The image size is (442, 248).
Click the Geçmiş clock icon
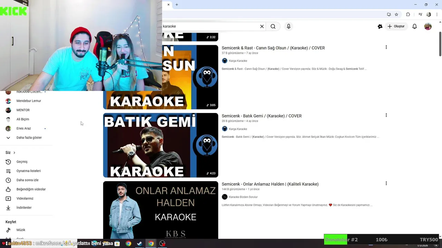[x=8, y=162]
